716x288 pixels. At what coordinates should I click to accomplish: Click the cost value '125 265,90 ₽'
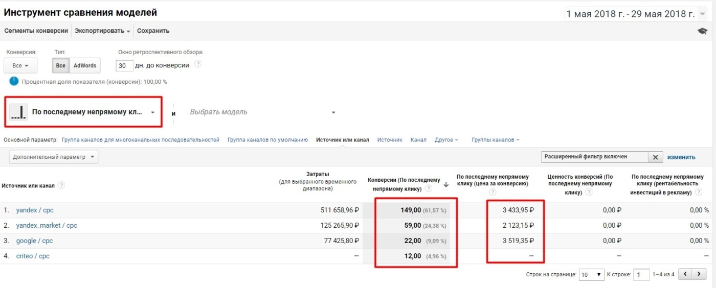coord(339,225)
